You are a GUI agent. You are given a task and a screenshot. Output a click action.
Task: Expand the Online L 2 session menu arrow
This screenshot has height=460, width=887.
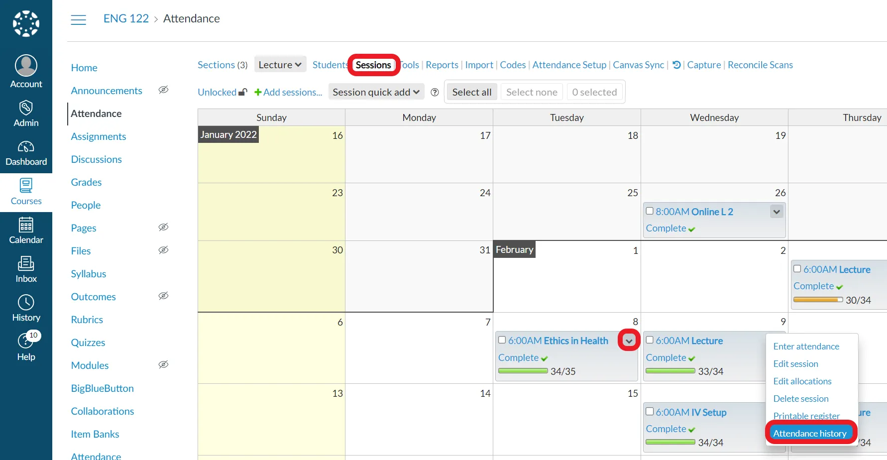tap(776, 212)
